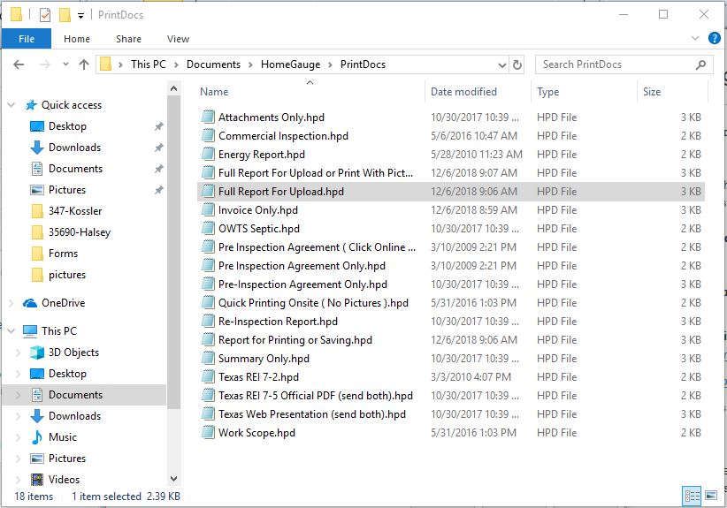The image size is (727, 508).
Task: Expand the OneDrive tree node
Action: point(11,303)
